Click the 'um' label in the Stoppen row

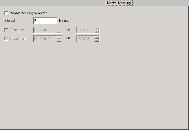(68, 38)
